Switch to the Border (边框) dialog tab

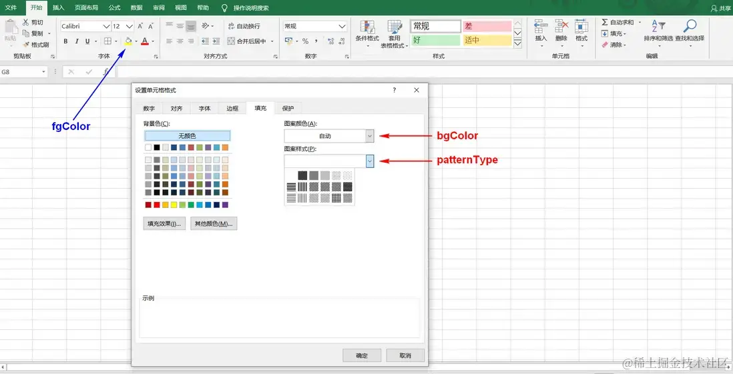[232, 108]
